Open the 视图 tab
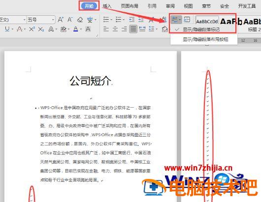 coord(188,6)
